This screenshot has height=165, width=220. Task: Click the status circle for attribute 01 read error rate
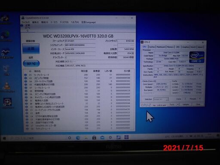(x=26, y=75)
